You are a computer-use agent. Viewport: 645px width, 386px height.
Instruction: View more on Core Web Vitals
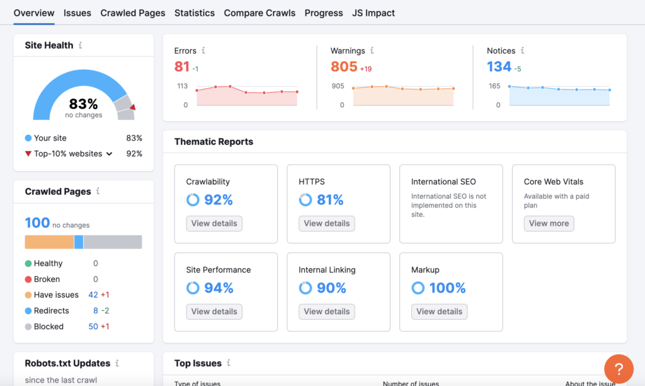coord(549,223)
